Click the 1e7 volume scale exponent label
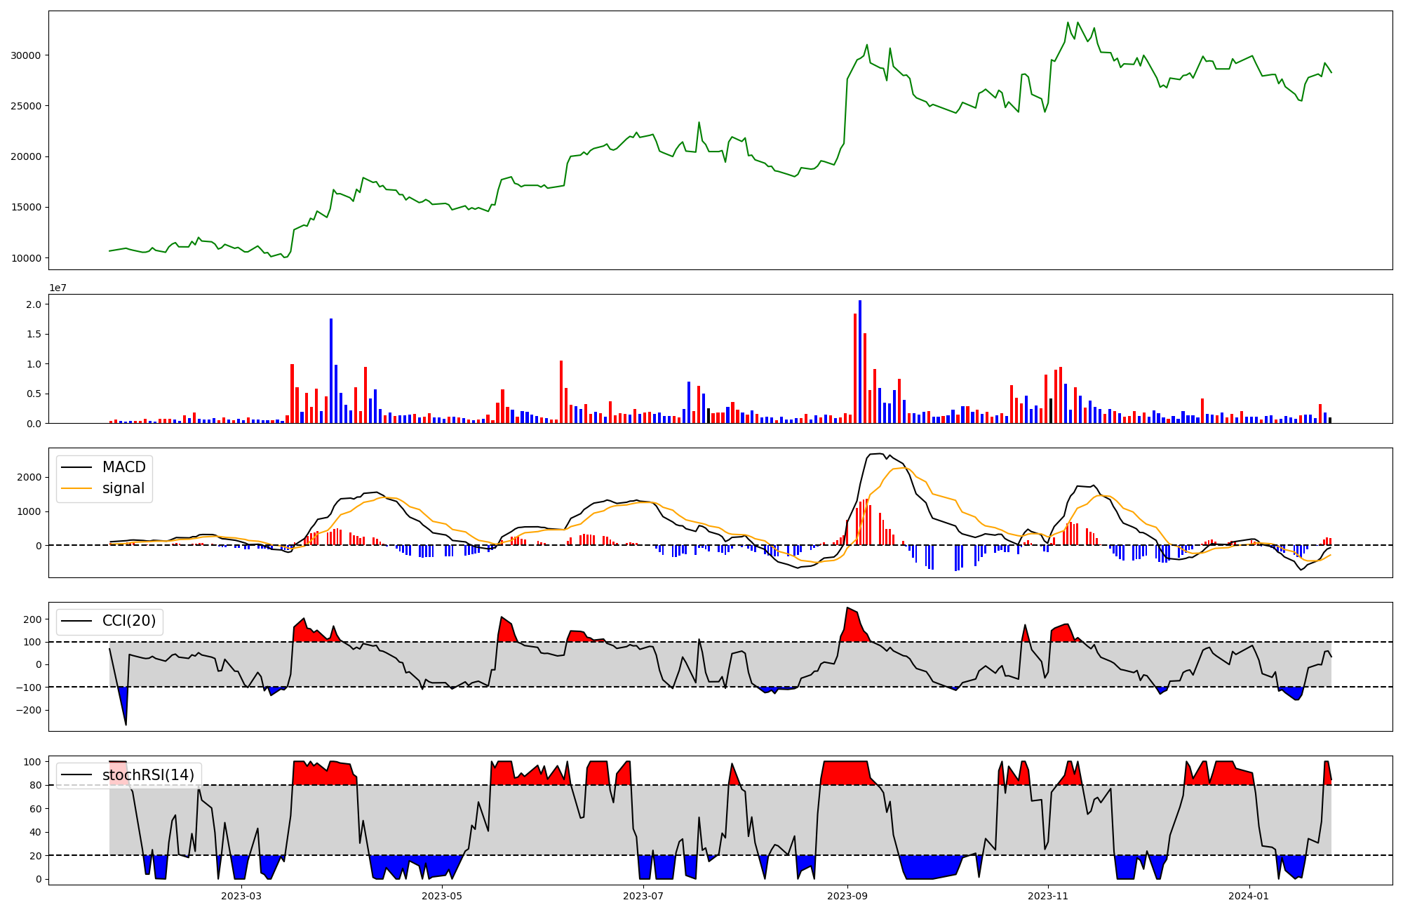This screenshot has height=912, width=1403. [58, 288]
